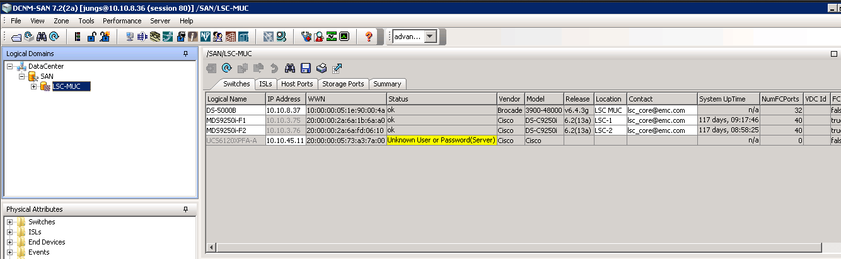Click the WWN cell 20:00:00:2a:6a:1b:6a:a0
Screen dimensions: 841x259
(346, 120)
